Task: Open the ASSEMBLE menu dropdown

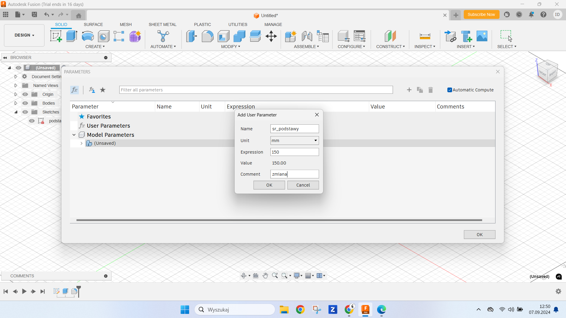Action: pyautogui.click(x=306, y=47)
